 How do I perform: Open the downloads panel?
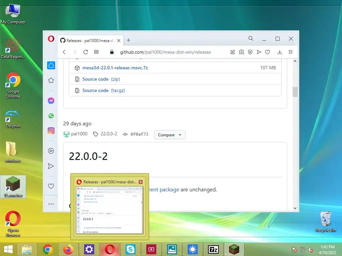tap(280, 52)
